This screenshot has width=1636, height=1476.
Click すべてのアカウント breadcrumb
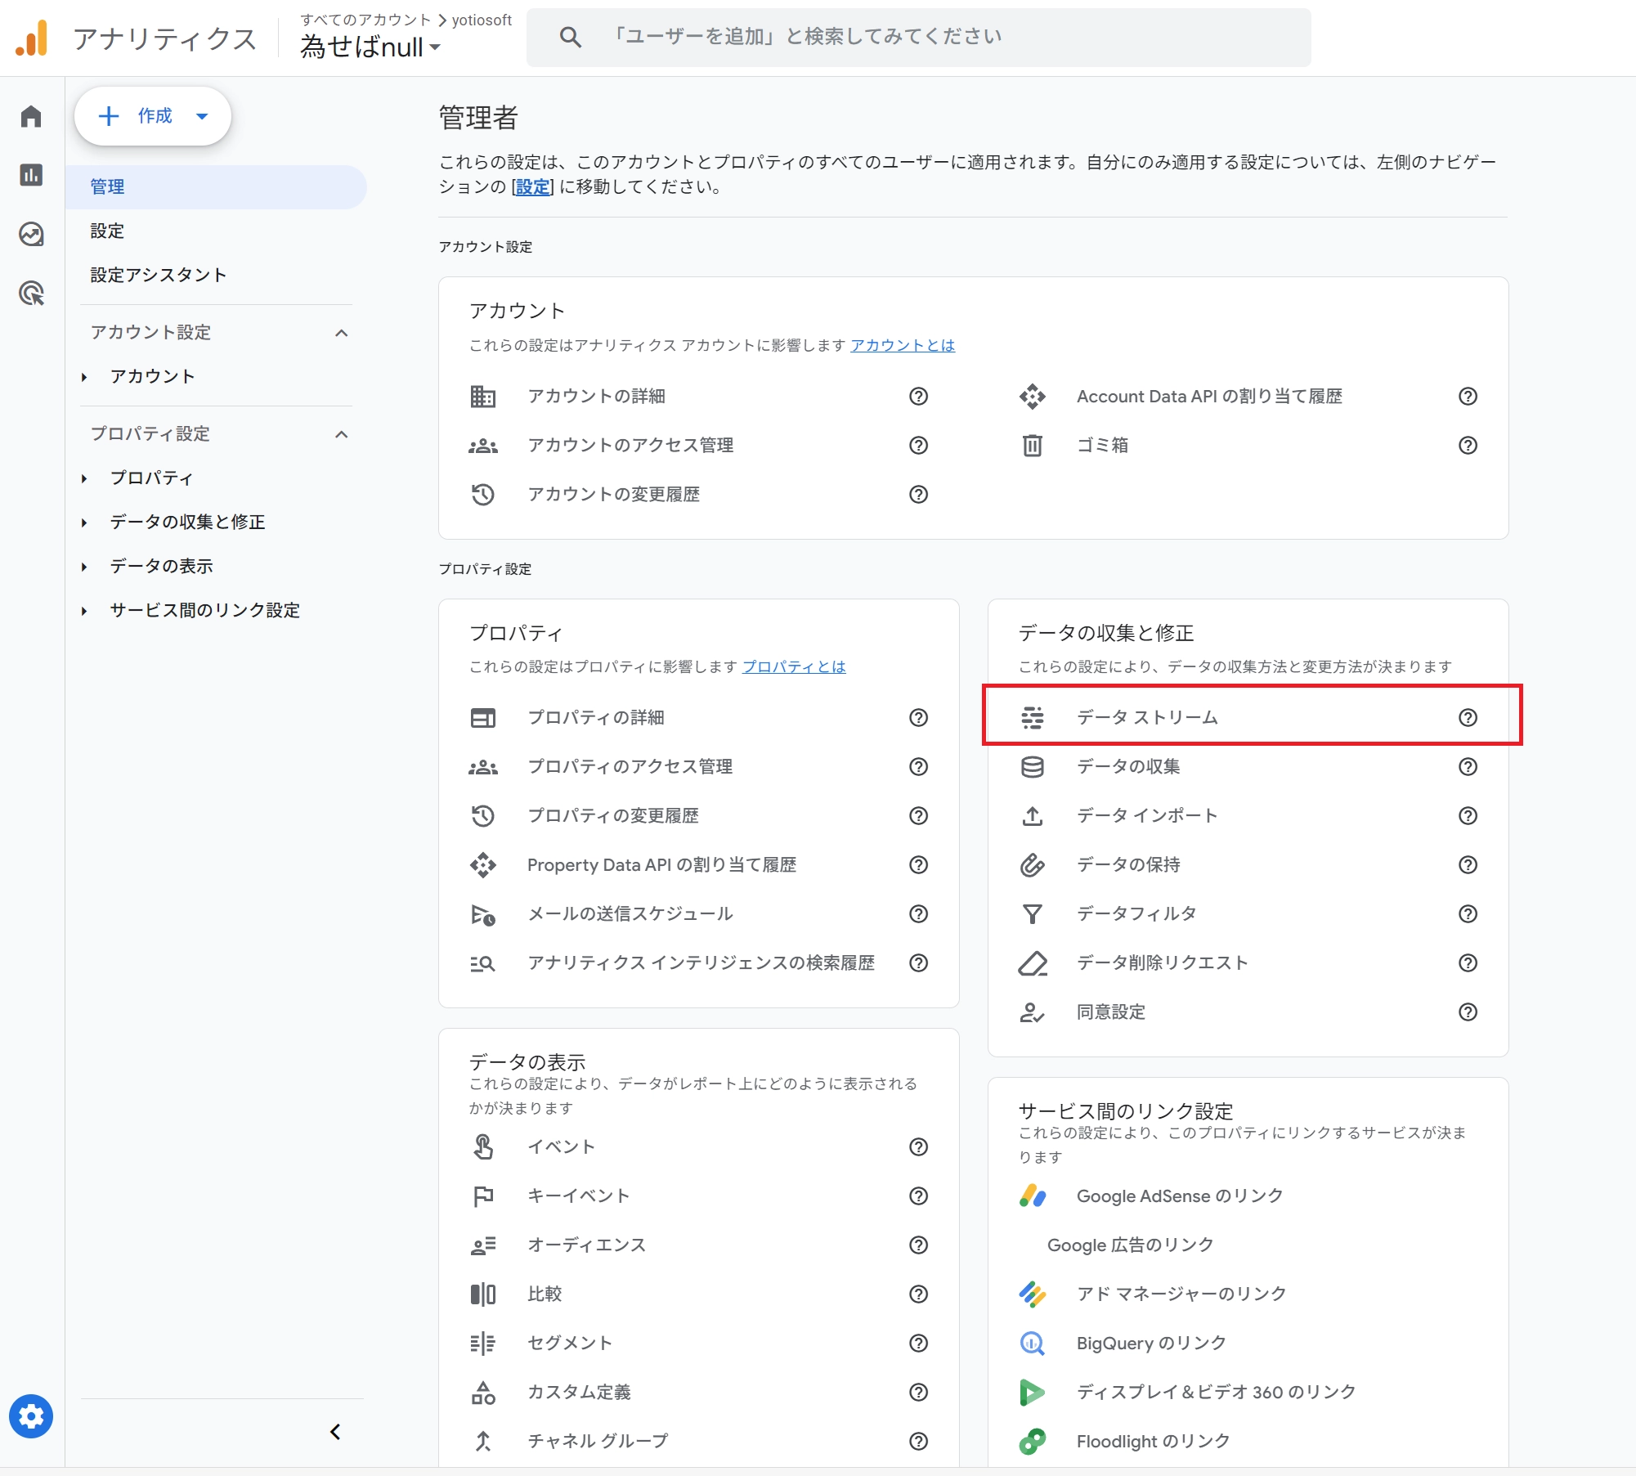click(365, 20)
